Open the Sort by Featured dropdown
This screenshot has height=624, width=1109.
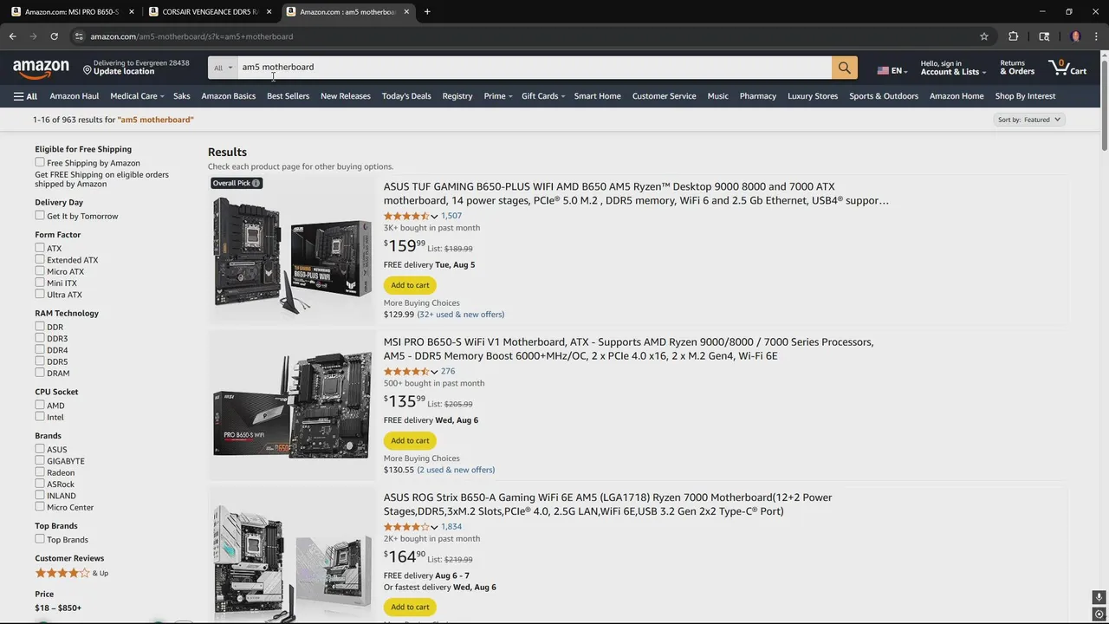point(1029,120)
